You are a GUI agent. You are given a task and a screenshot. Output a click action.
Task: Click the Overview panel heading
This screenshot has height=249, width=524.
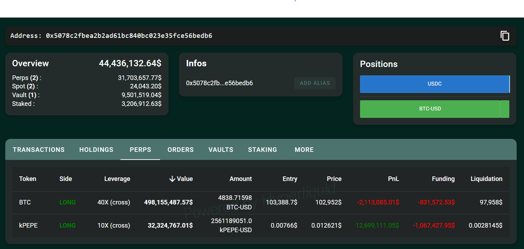[30, 63]
